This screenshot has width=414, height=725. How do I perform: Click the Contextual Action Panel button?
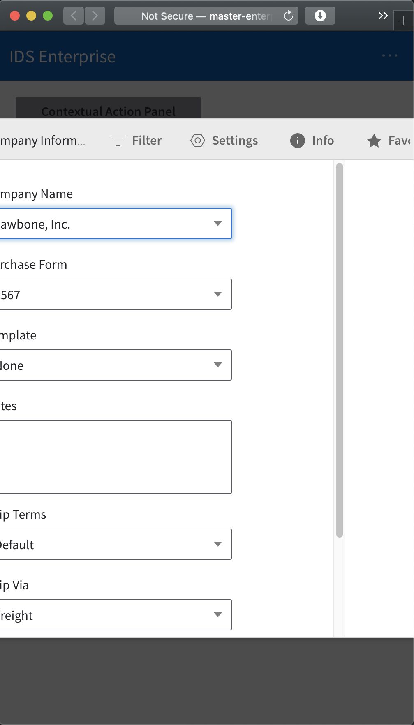(108, 108)
